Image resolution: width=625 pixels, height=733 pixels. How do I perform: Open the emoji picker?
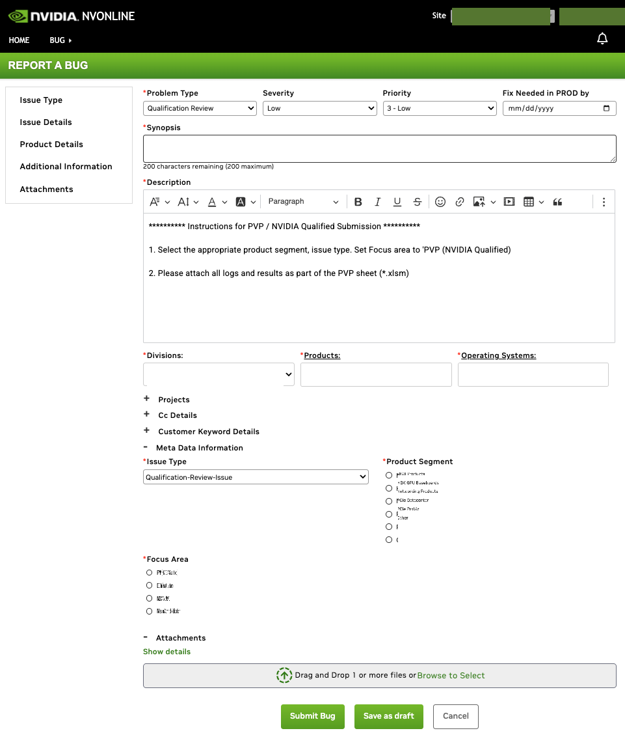(x=440, y=202)
